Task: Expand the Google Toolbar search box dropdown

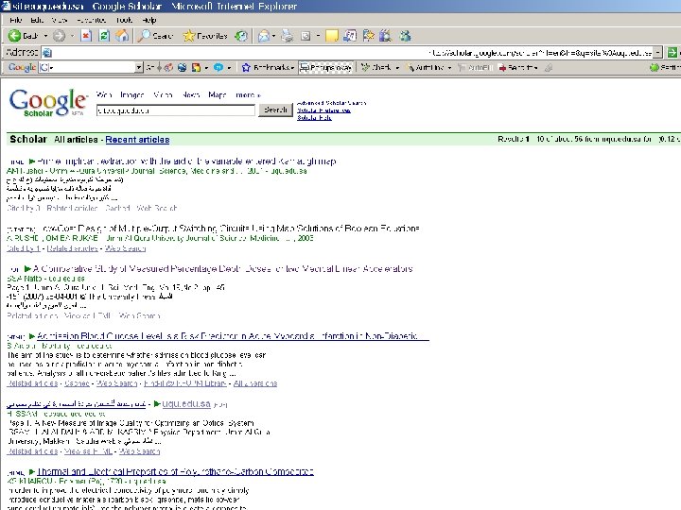Action: (138, 67)
